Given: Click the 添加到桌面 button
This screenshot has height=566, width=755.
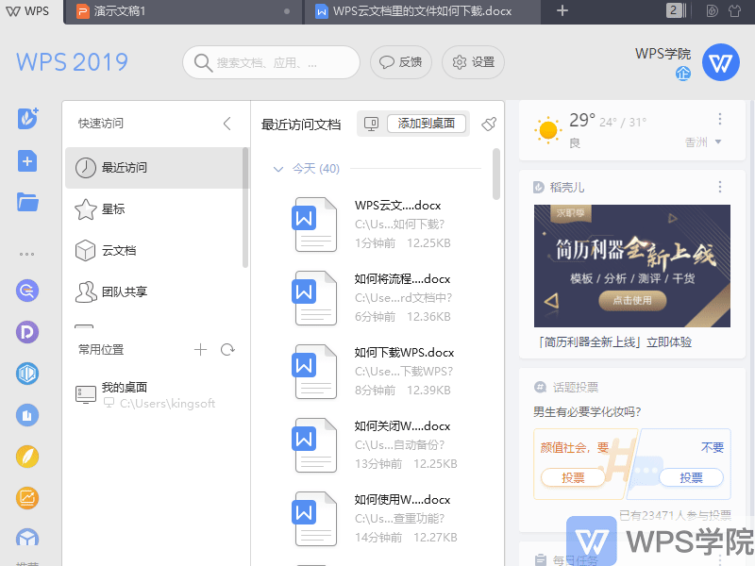Looking at the screenshot, I should [427, 124].
